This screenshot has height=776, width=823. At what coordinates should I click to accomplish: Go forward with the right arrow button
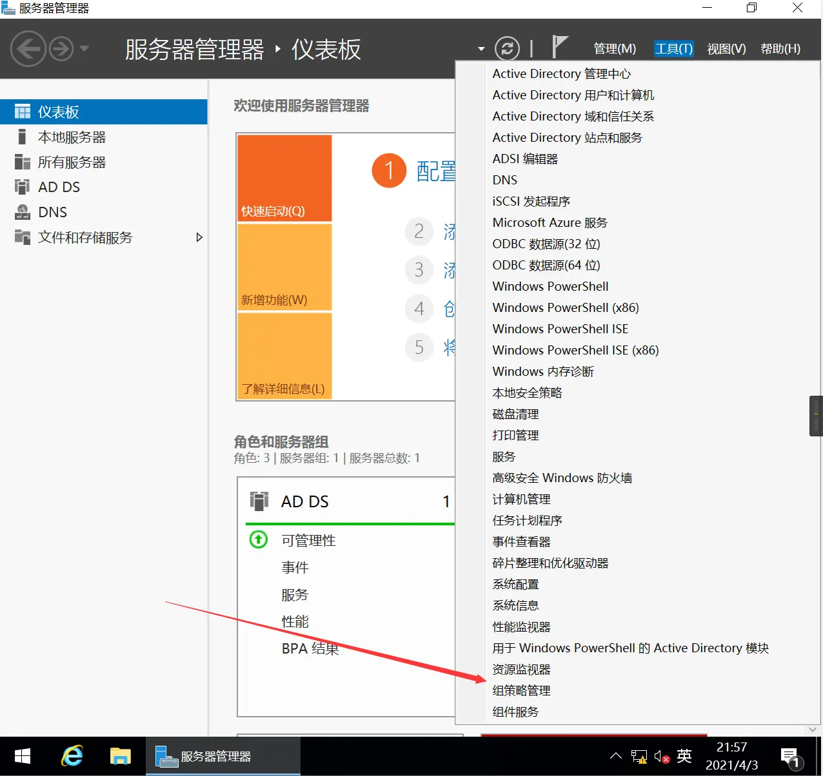pos(61,49)
